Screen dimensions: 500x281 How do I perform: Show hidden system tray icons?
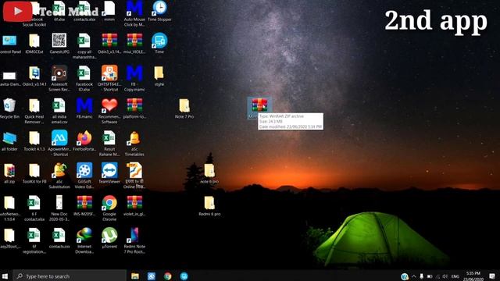point(413,276)
